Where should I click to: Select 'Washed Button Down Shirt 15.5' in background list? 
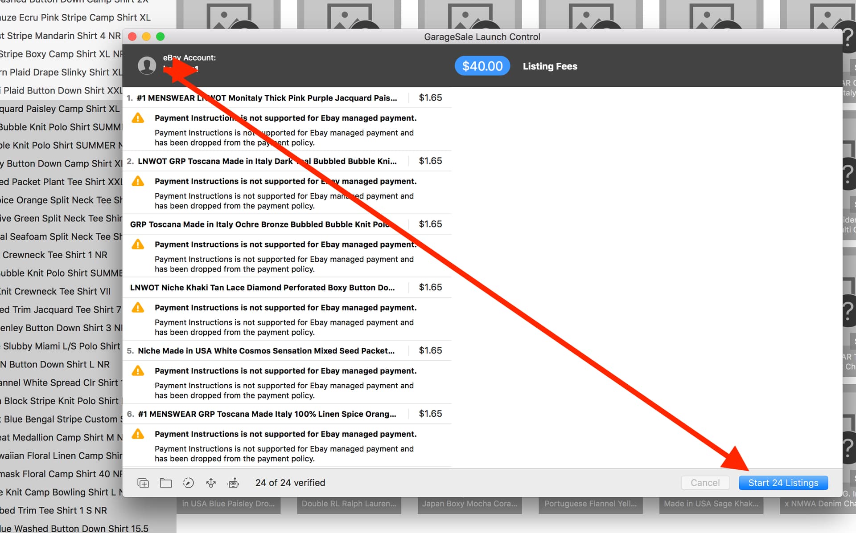(x=74, y=528)
